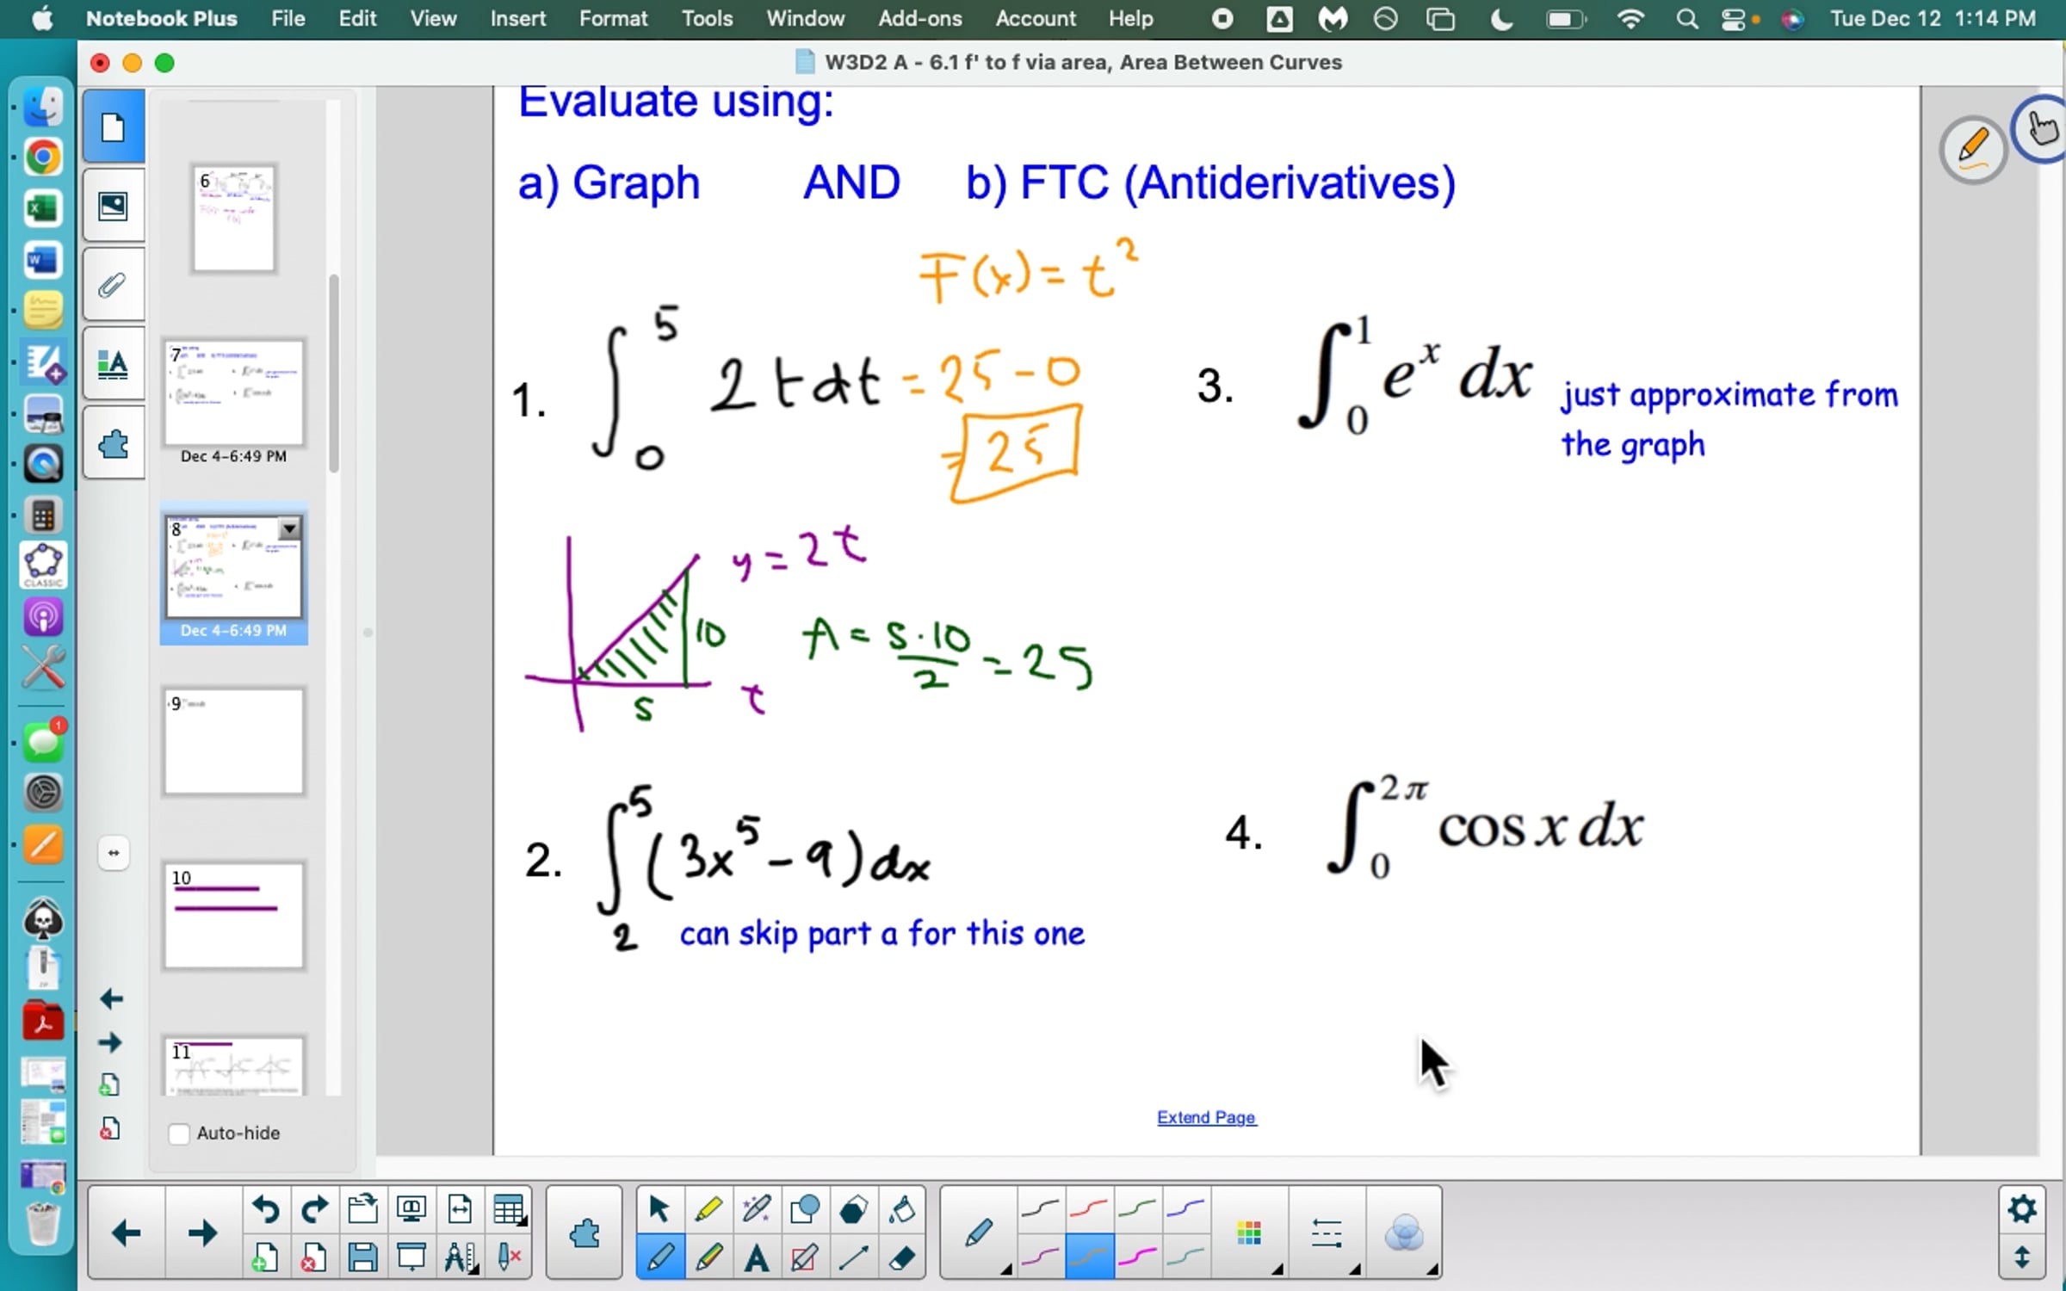The width and height of the screenshot is (2066, 1291).
Task: Select the Eraser tool
Action: (x=900, y=1258)
